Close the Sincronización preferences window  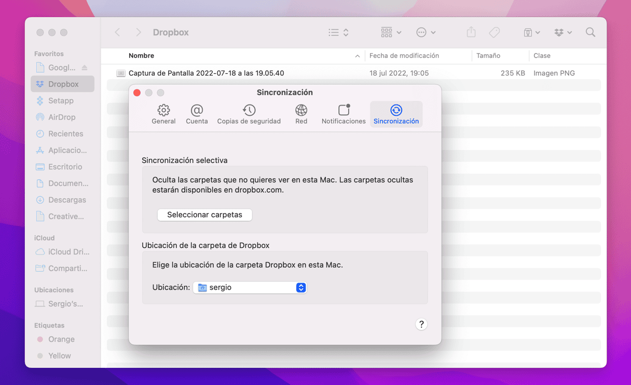[x=137, y=92]
